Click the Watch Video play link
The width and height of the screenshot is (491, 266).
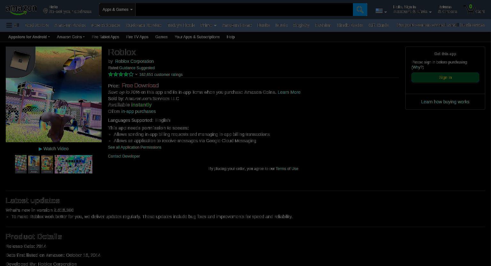pyautogui.click(x=54, y=149)
